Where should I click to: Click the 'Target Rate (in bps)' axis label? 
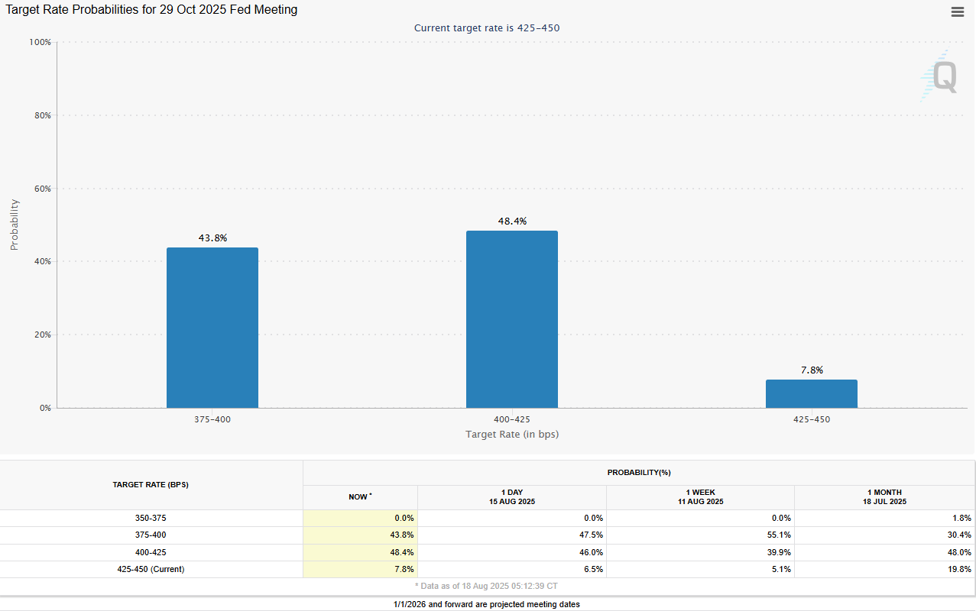pyautogui.click(x=511, y=434)
